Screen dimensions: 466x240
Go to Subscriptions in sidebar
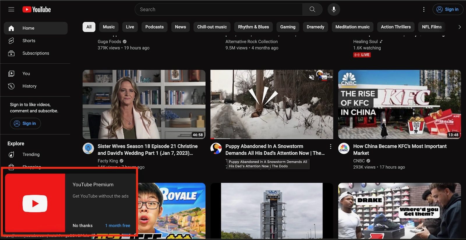point(36,53)
